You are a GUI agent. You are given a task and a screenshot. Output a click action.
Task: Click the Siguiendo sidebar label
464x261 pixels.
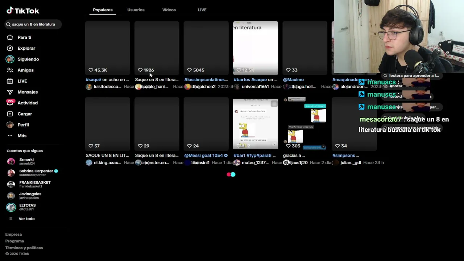coord(28,59)
